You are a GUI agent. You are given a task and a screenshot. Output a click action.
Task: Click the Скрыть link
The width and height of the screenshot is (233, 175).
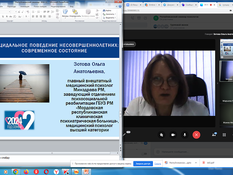(157, 164)
